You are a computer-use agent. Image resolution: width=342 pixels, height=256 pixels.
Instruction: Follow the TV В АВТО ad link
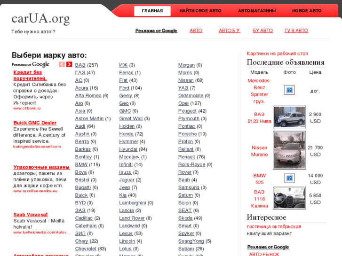[x=296, y=31]
